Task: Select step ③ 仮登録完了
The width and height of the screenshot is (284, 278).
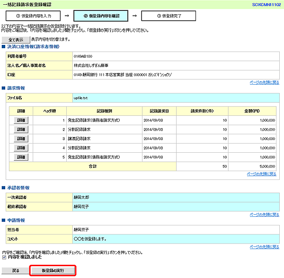Action: 169,16
